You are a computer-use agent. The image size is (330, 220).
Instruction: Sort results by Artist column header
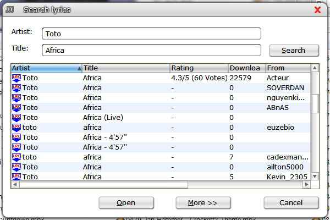click(x=47, y=68)
